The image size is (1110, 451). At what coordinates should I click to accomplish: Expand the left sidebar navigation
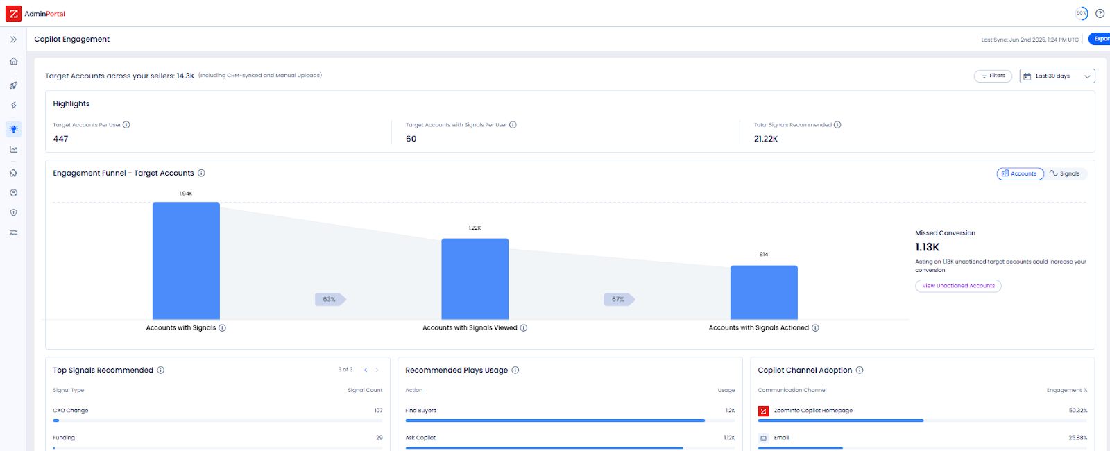[13, 40]
